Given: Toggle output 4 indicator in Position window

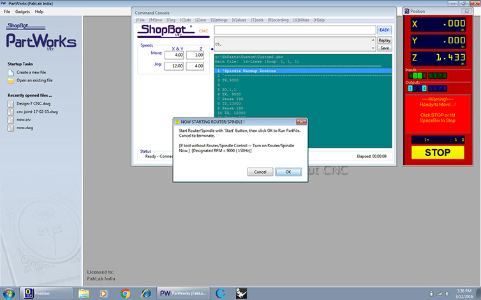Looking at the screenshot, I should coord(424,89).
